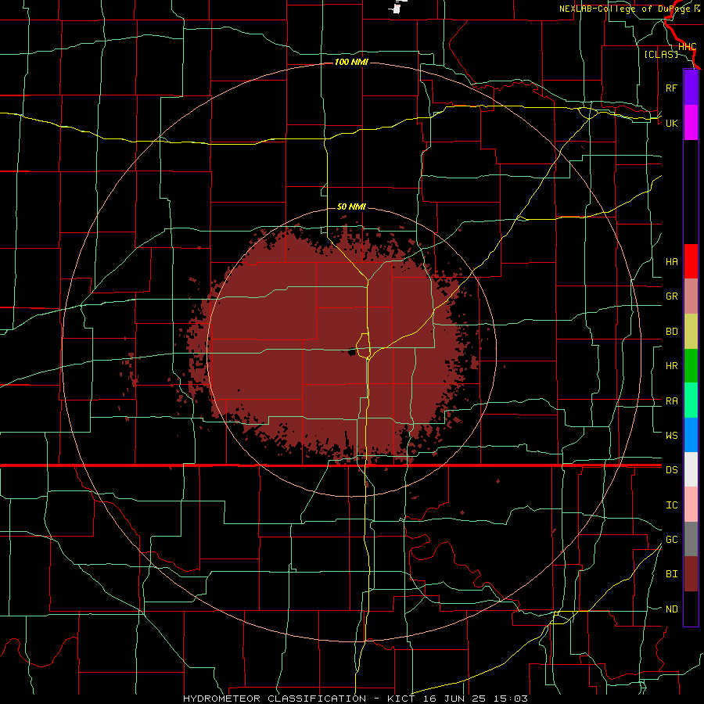Click the 'HHC' product code text
The image size is (704, 704).
[x=687, y=47]
